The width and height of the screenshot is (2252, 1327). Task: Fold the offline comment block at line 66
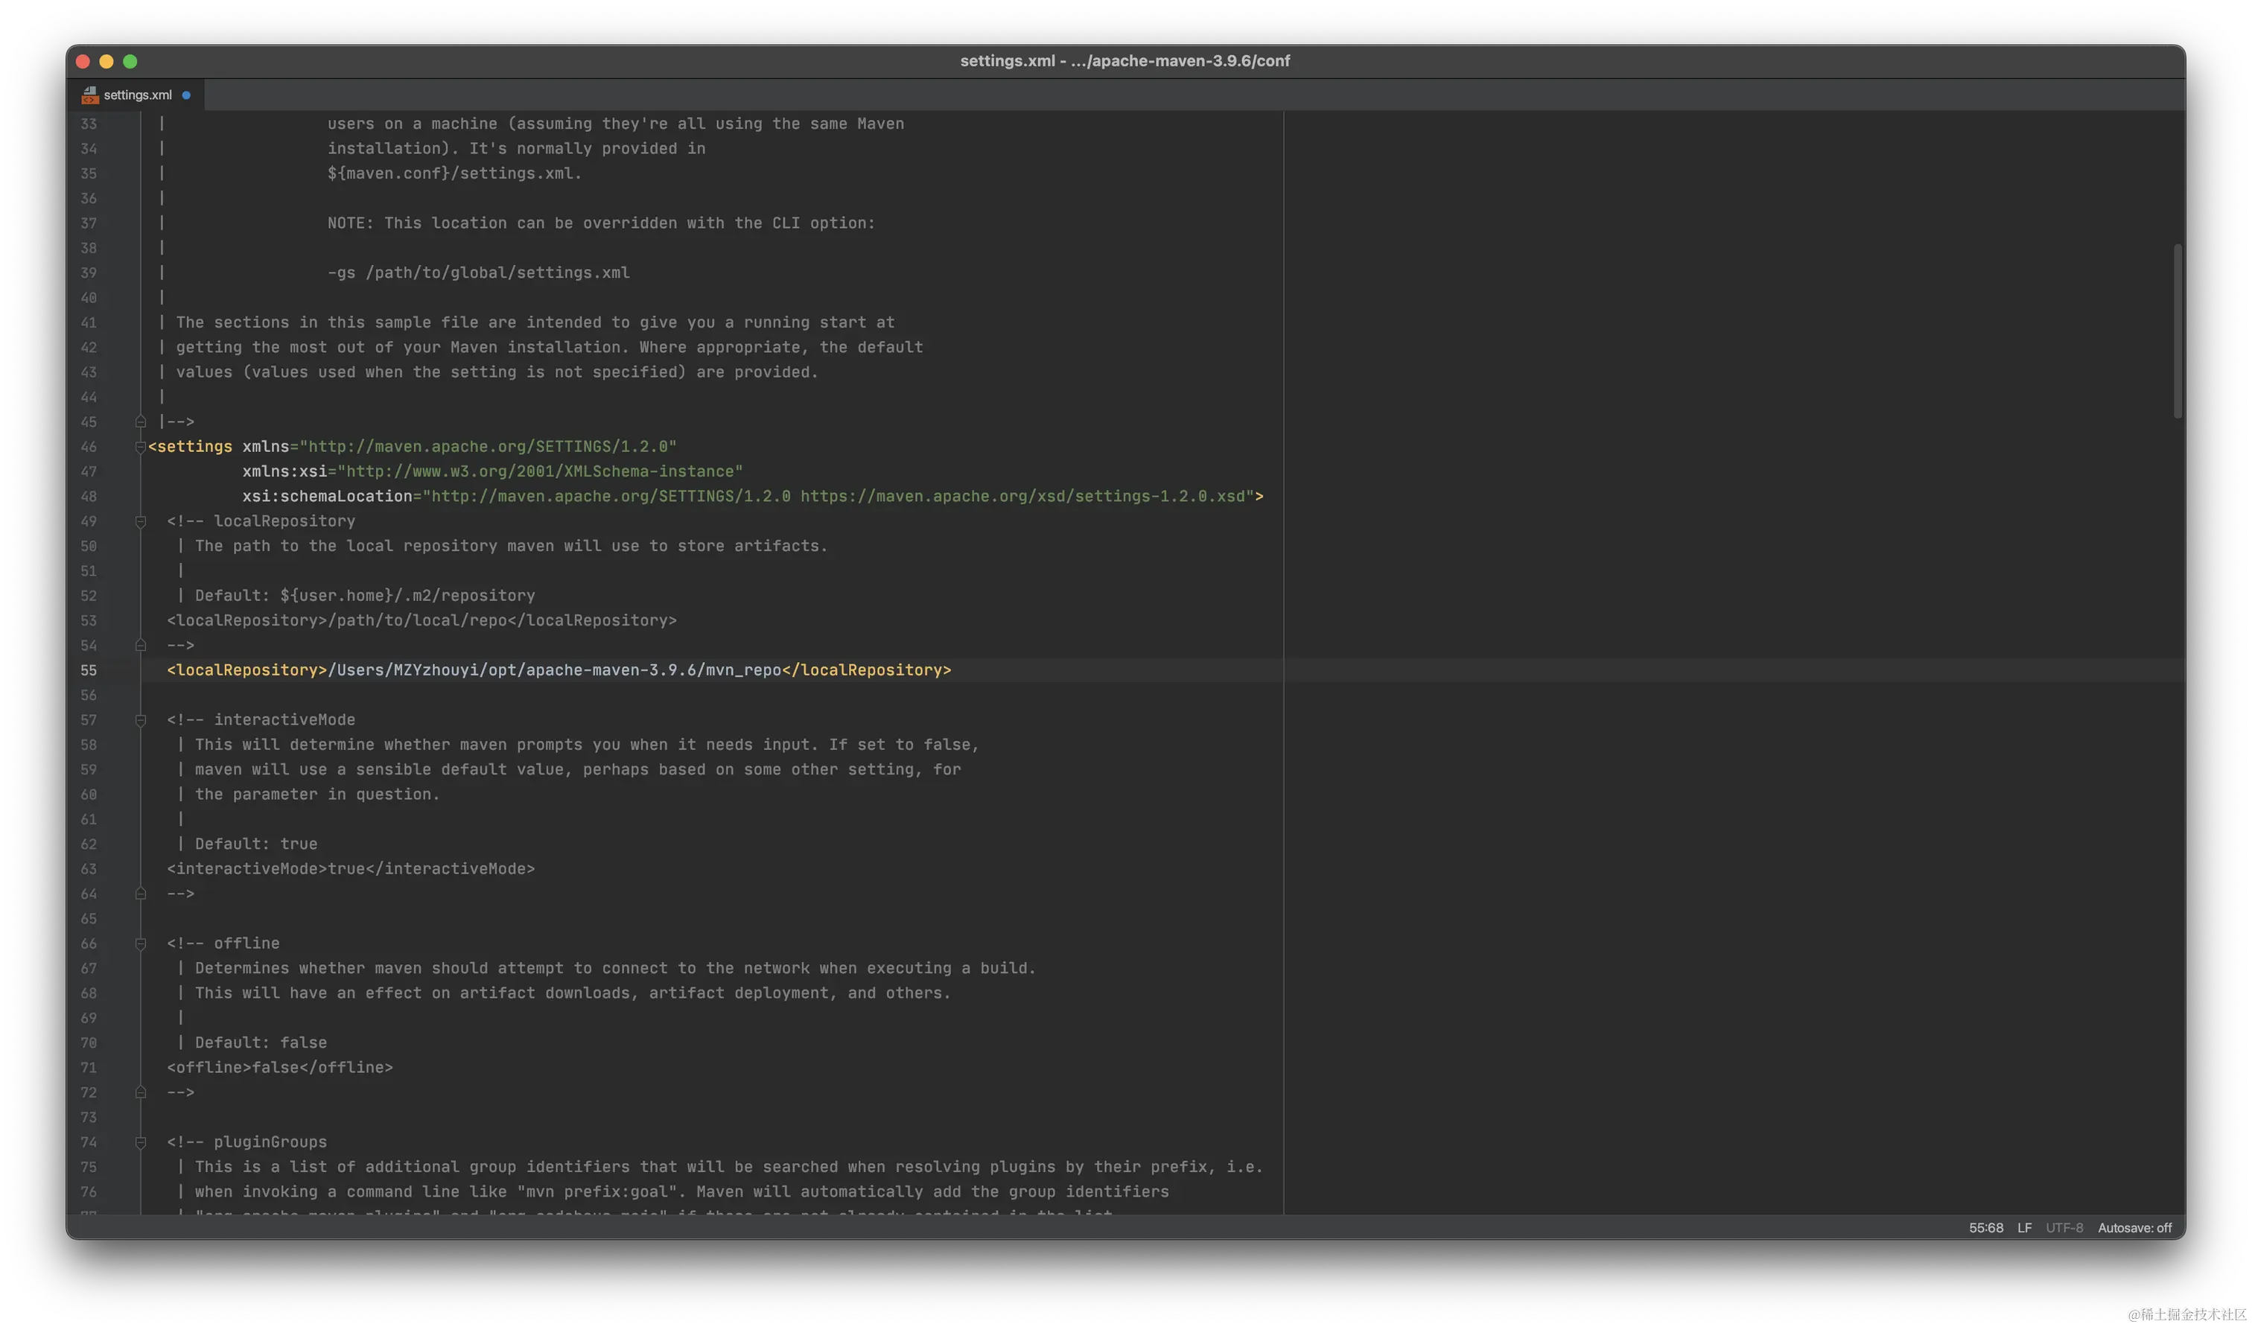140,943
